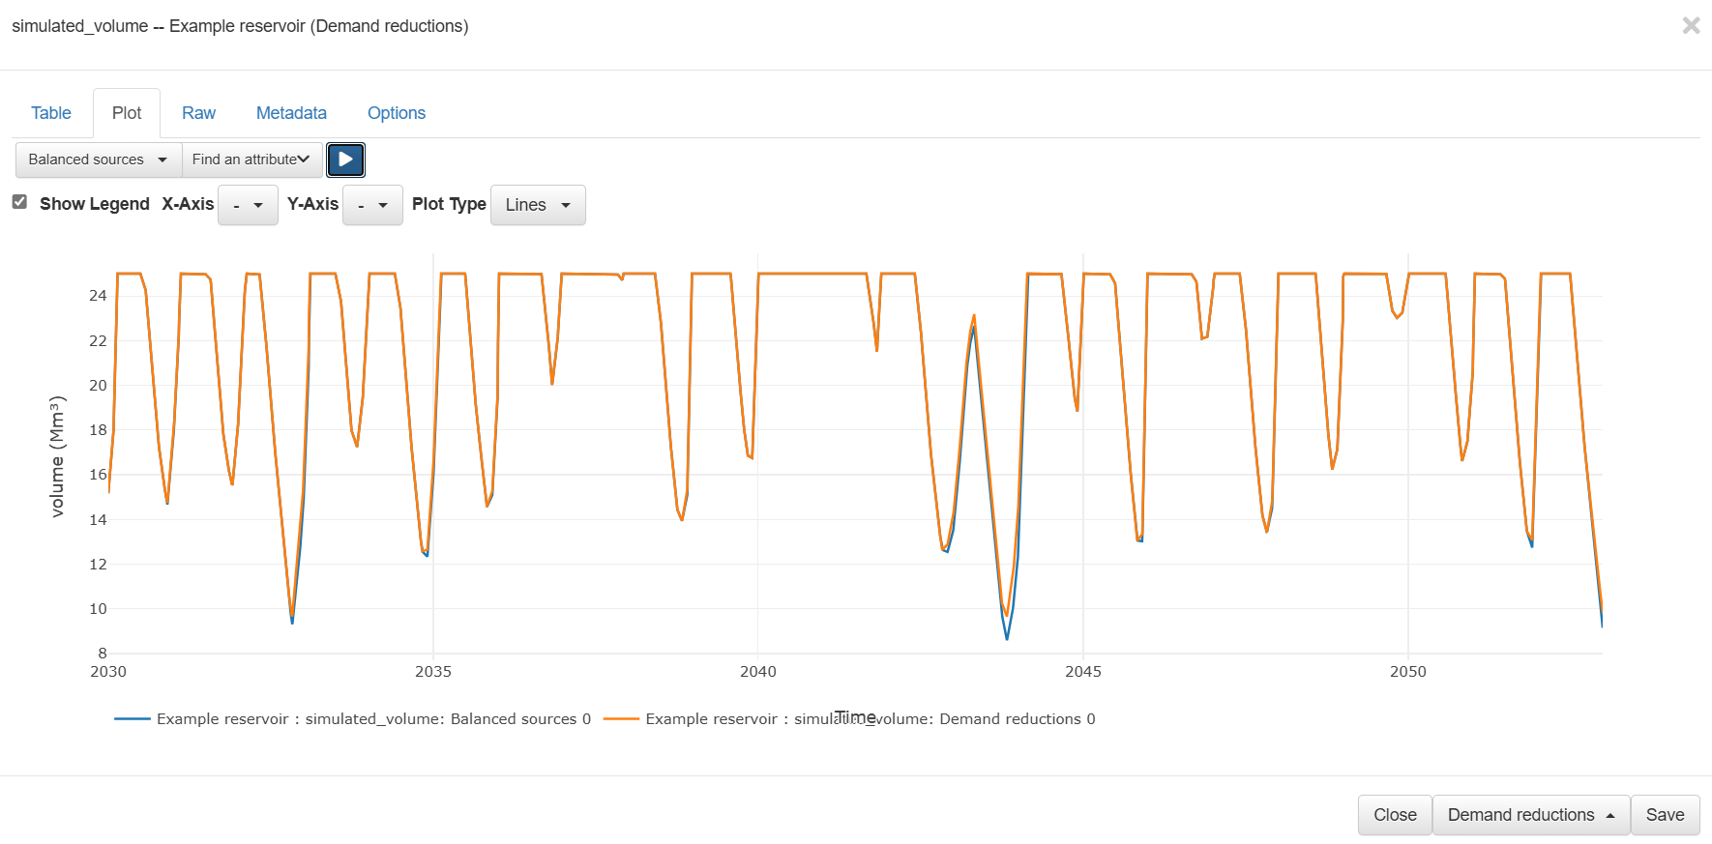Change Plot Type from Lines dropdown

coord(538,205)
